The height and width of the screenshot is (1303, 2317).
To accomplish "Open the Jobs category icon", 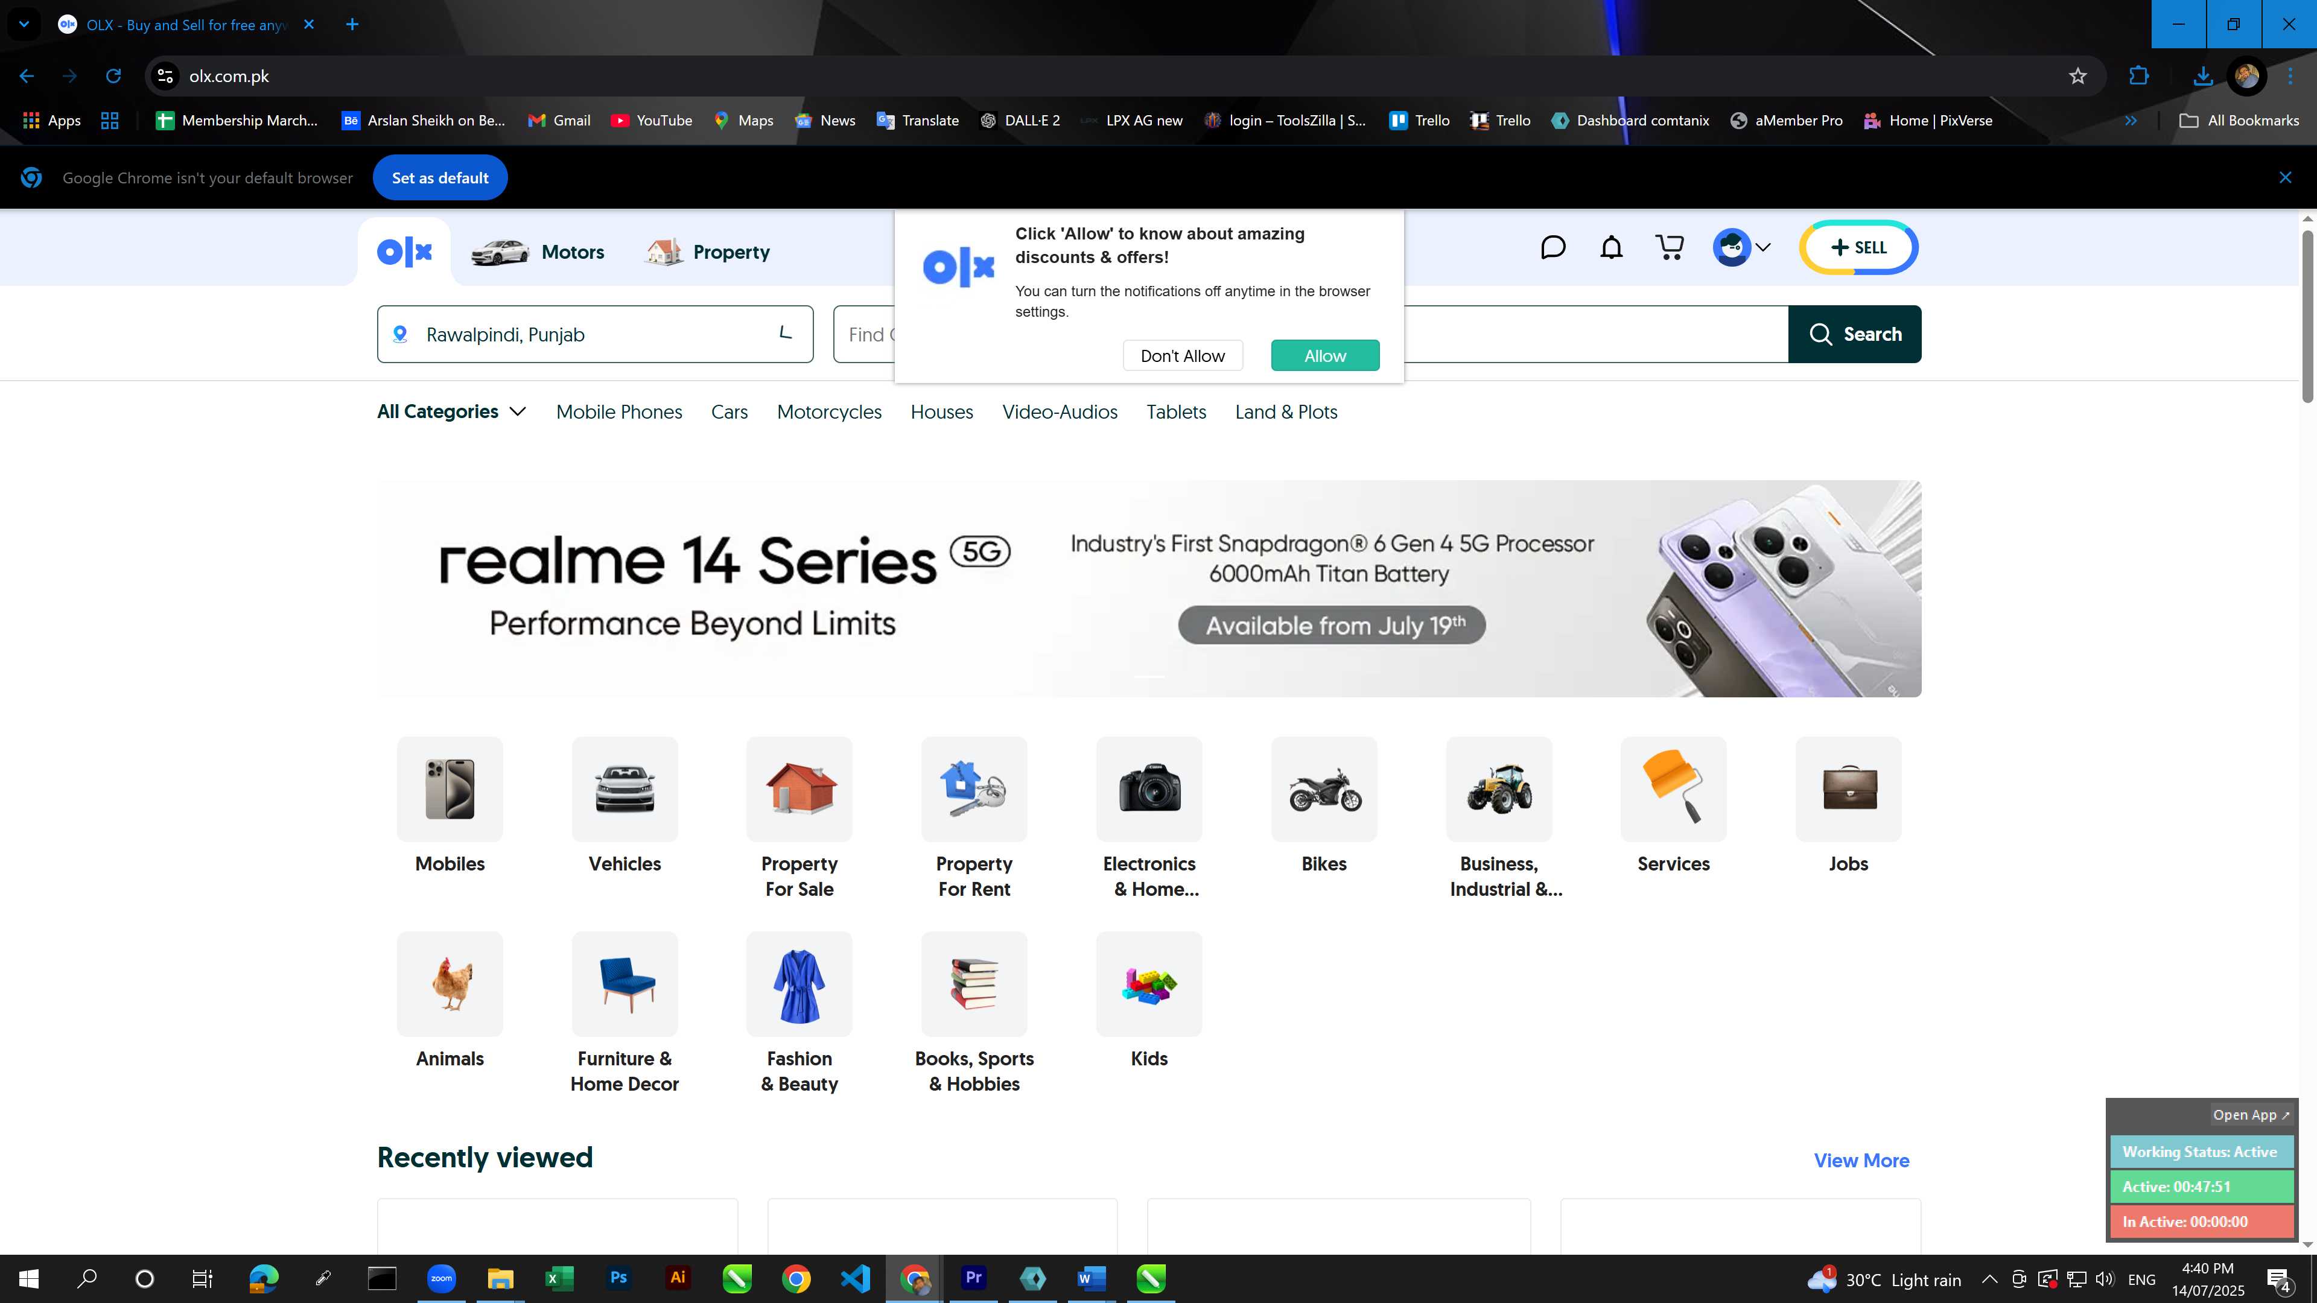I will [1848, 788].
